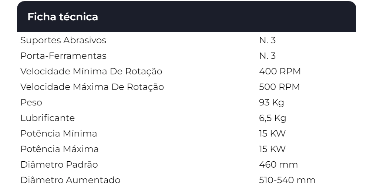Select the 500 RPM value
The height and width of the screenshot is (185, 370).
[280, 87]
